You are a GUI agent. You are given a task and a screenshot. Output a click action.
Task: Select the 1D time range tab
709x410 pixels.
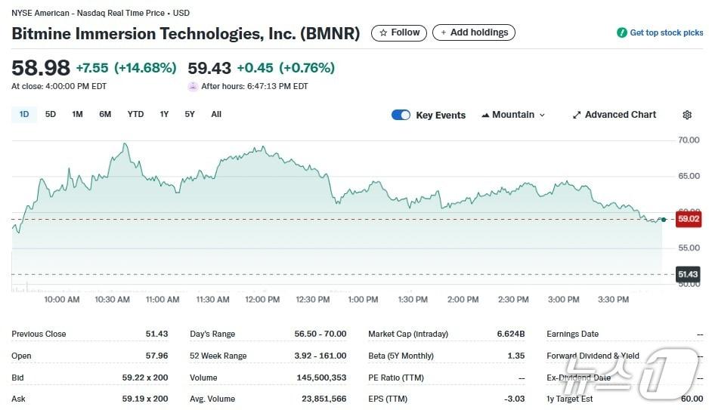tap(24, 114)
